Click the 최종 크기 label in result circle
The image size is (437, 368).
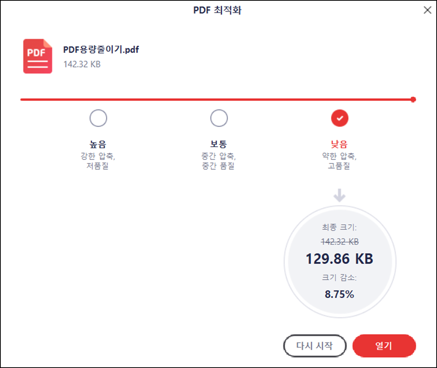(339, 229)
